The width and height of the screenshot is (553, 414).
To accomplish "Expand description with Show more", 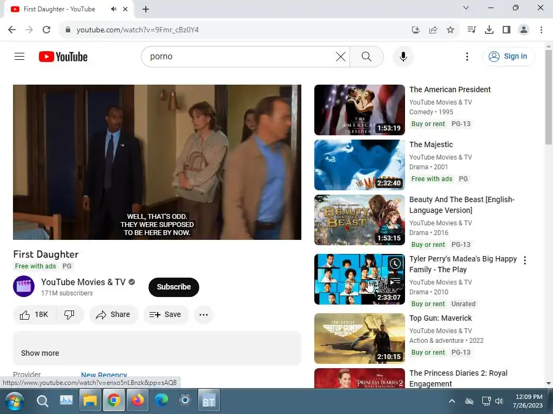I will point(40,353).
